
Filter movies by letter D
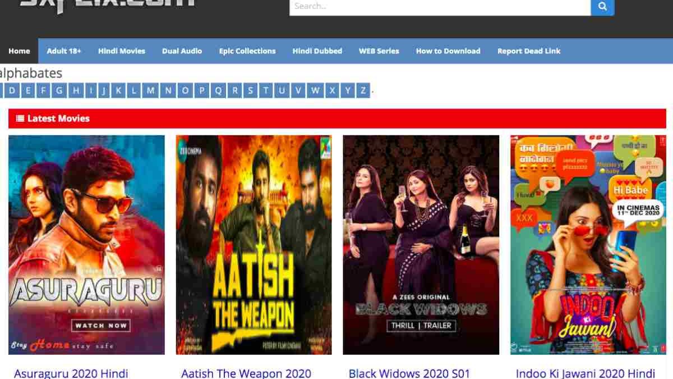tap(12, 90)
